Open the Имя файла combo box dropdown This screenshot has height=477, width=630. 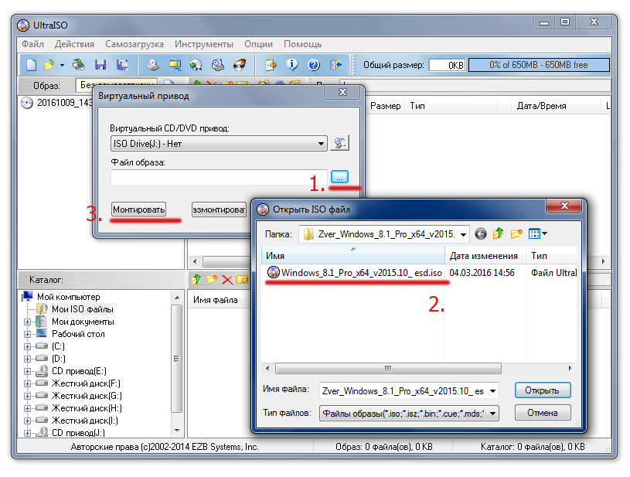492,390
